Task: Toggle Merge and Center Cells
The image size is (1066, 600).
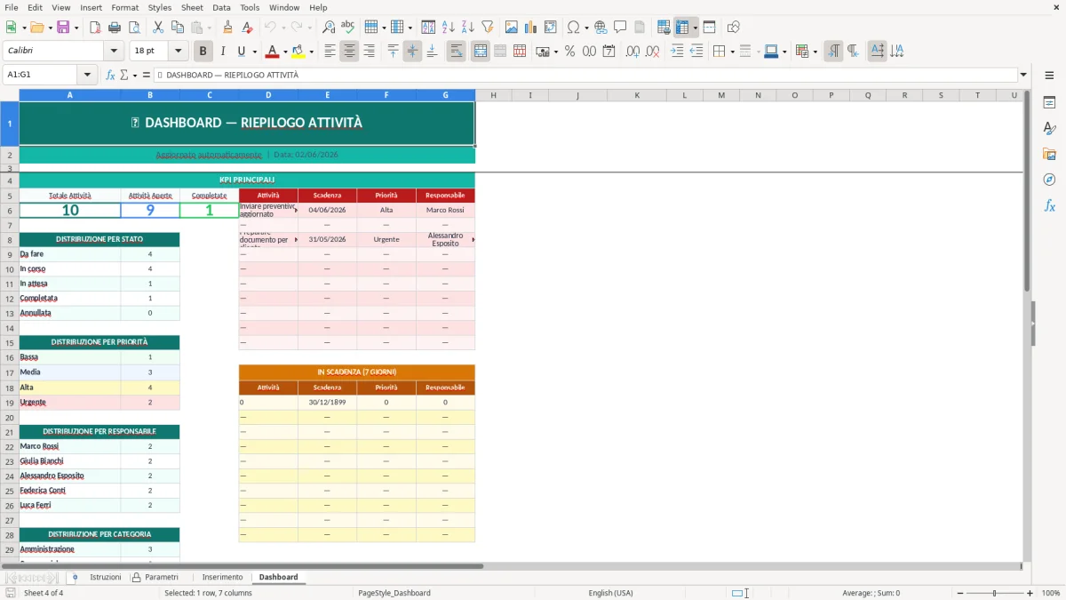Action: click(480, 52)
